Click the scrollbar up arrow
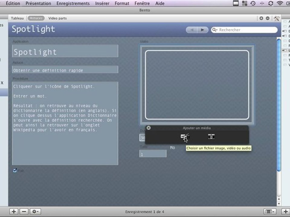 tap(279, 199)
